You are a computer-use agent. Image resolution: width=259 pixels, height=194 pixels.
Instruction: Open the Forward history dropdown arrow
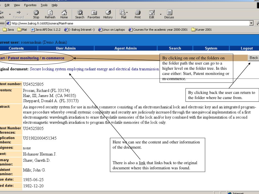coord(27,14)
